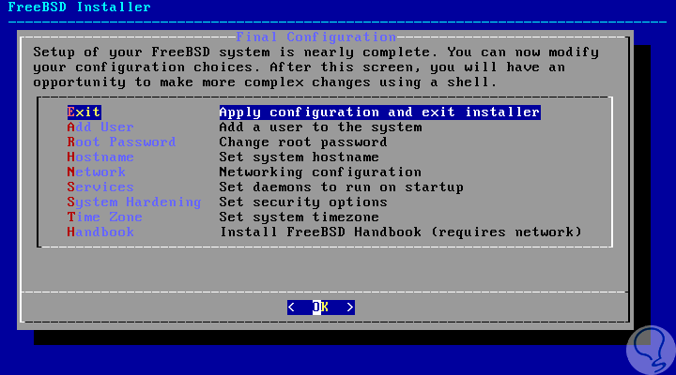Image resolution: width=676 pixels, height=375 pixels.
Task: Click the right angle bracket beside OK
Action: click(350, 307)
